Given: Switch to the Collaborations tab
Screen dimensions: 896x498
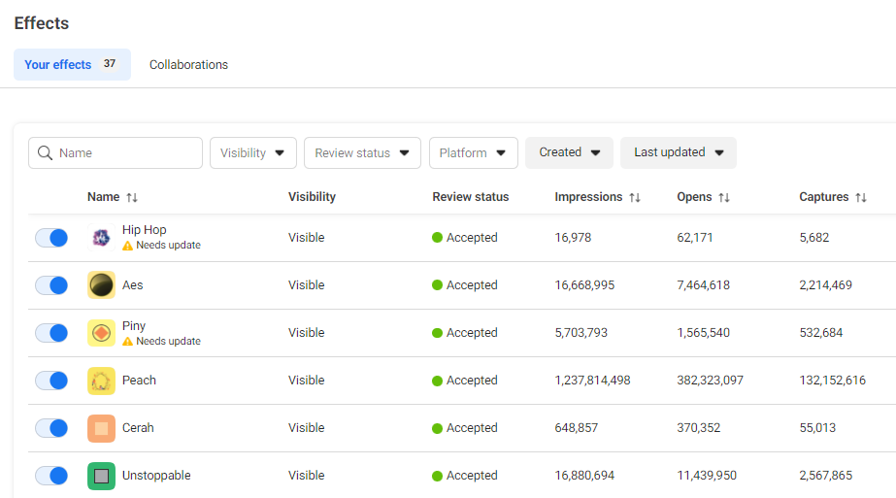Looking at the screenshot, I should (188, 65).
